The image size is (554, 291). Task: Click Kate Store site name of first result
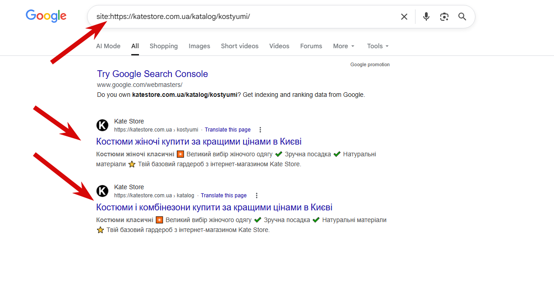click(x=129, y=121)
